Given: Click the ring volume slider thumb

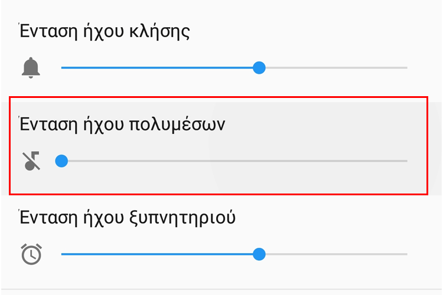Looking at the screenshot, I should click(259, 68).
